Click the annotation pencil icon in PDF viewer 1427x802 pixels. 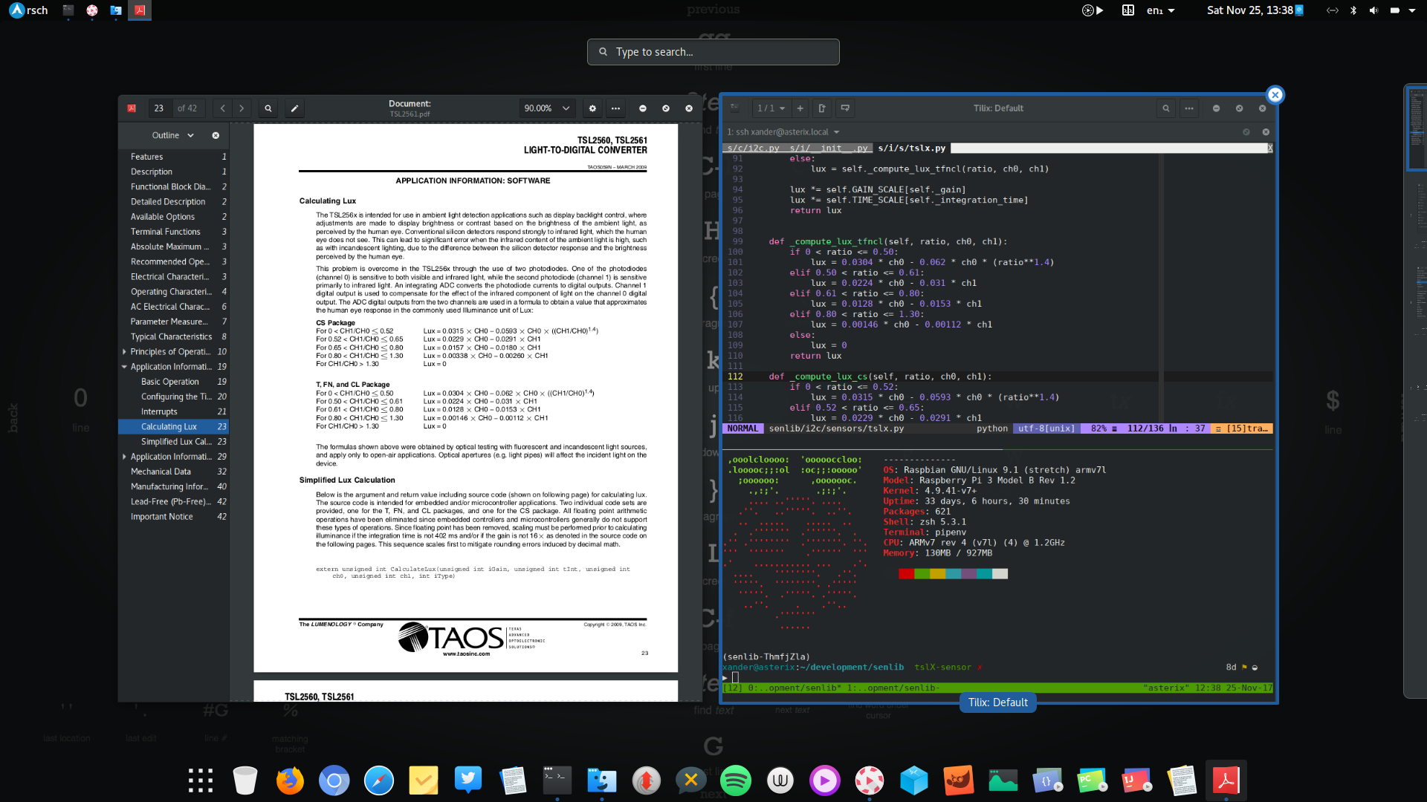[294, 108]
